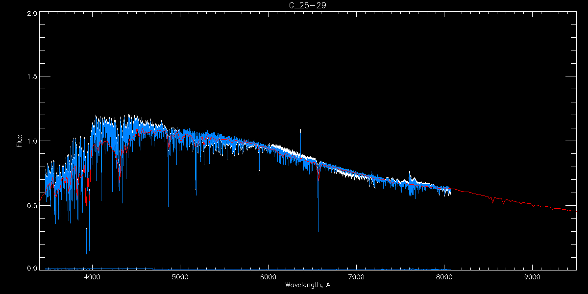Screen dimensions: 588x294
Task: Click the red curve dips near 8500
Action: [x=492, y=201]
